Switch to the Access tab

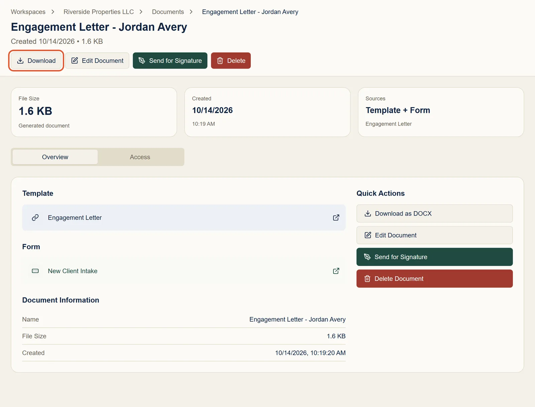coord(140,157)
